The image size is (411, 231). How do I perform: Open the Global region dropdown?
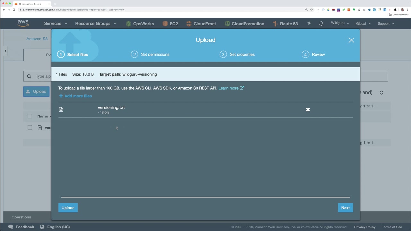click(363, 24)
